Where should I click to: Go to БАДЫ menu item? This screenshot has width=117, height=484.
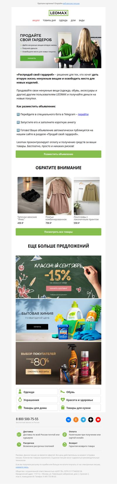(x=82, y=21)
